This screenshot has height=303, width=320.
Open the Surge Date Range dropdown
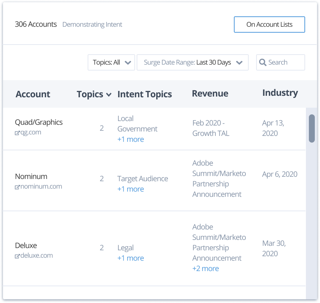193,62
